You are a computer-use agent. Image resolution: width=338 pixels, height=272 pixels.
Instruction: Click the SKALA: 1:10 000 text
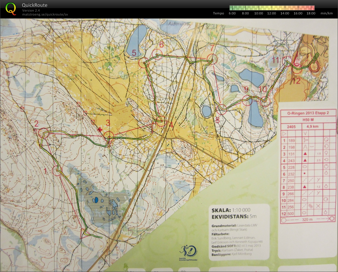tap(231, 210)
